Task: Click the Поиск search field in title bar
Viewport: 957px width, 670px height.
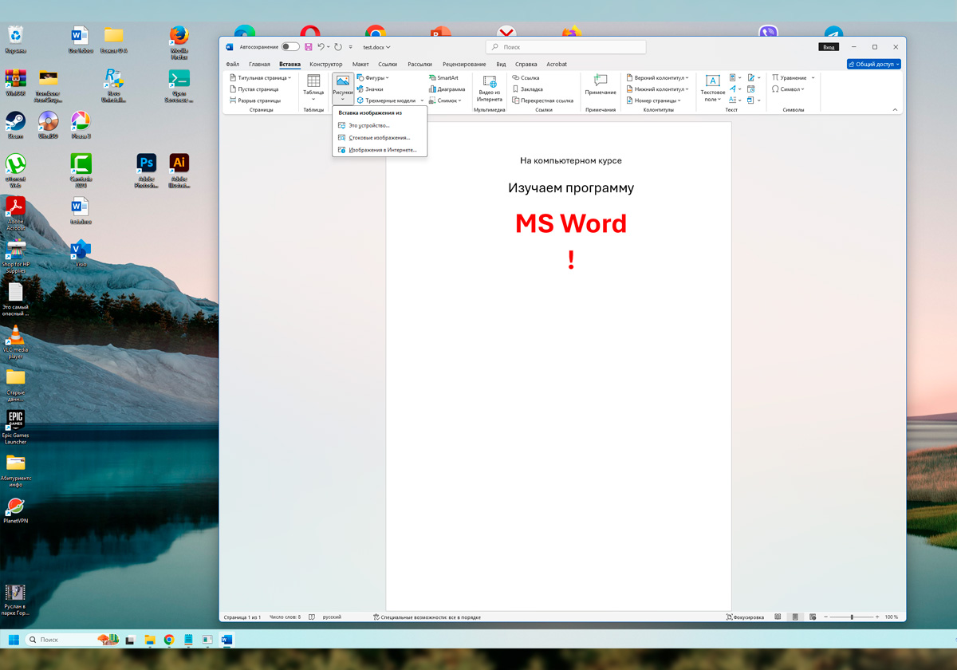Action: (566, 47)
